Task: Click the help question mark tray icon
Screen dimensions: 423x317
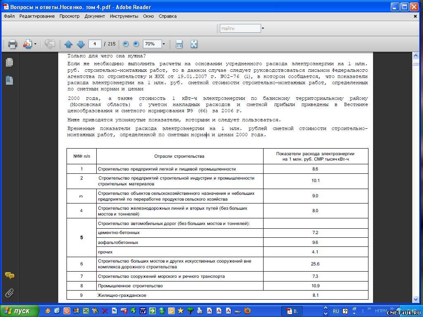Action: pos(345,311)
